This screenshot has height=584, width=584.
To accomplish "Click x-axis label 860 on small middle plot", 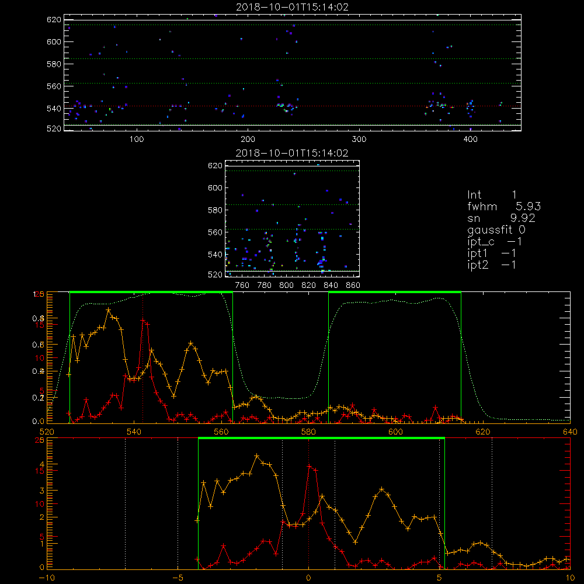I will click(x=353, y=286).
